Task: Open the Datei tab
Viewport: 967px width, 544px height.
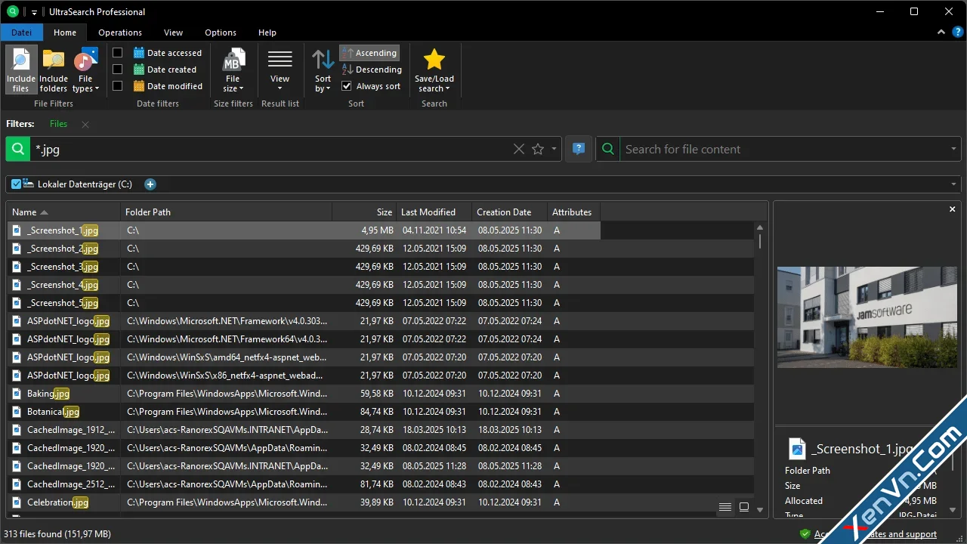Action: [22, 32]
